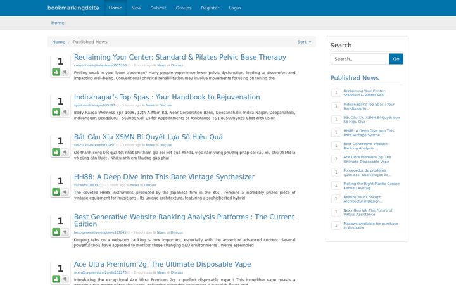Screen dimensions: 456x285
Task: Downvote Indiranagar's Top Spas story
Action: pos(65,111)
